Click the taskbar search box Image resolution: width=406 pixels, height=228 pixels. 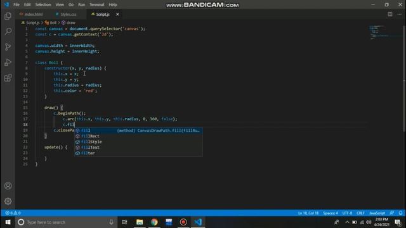66,222
